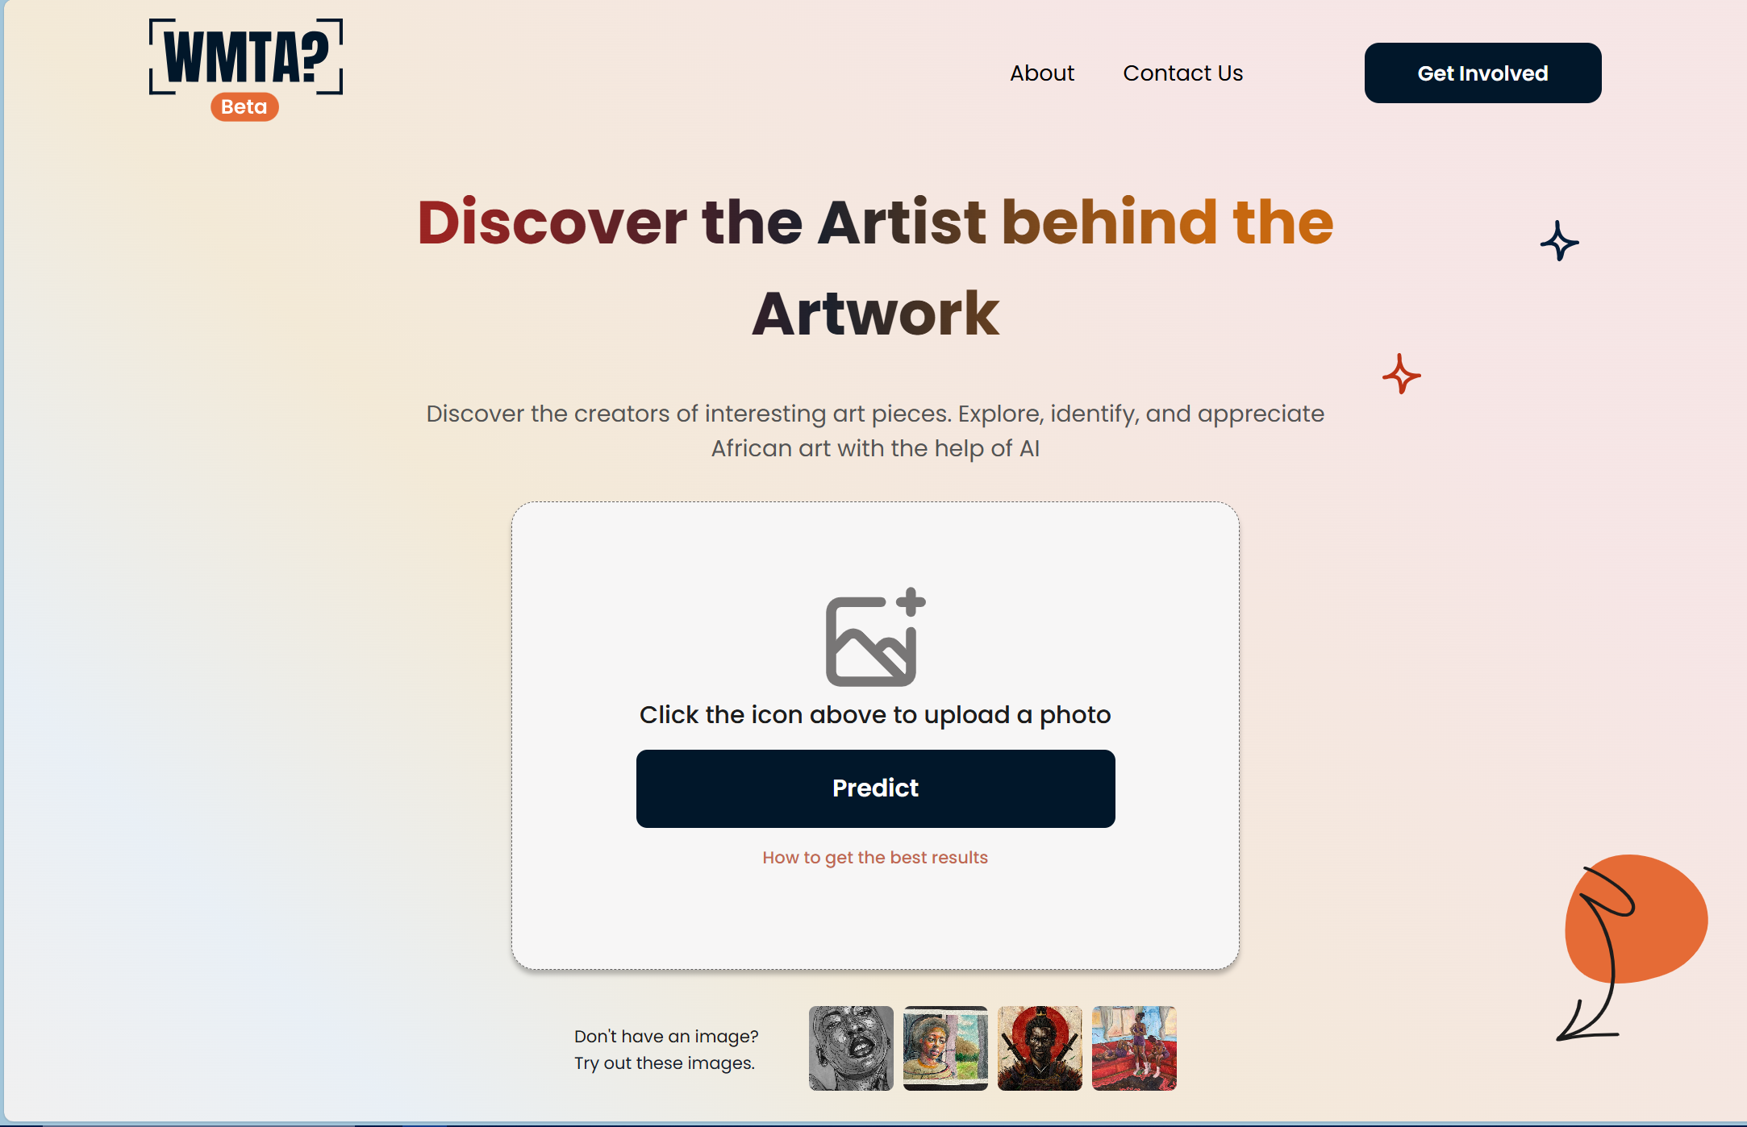Click the red sparkle star decoration
1747x1127 pixels.
[x=1401, y=374]
